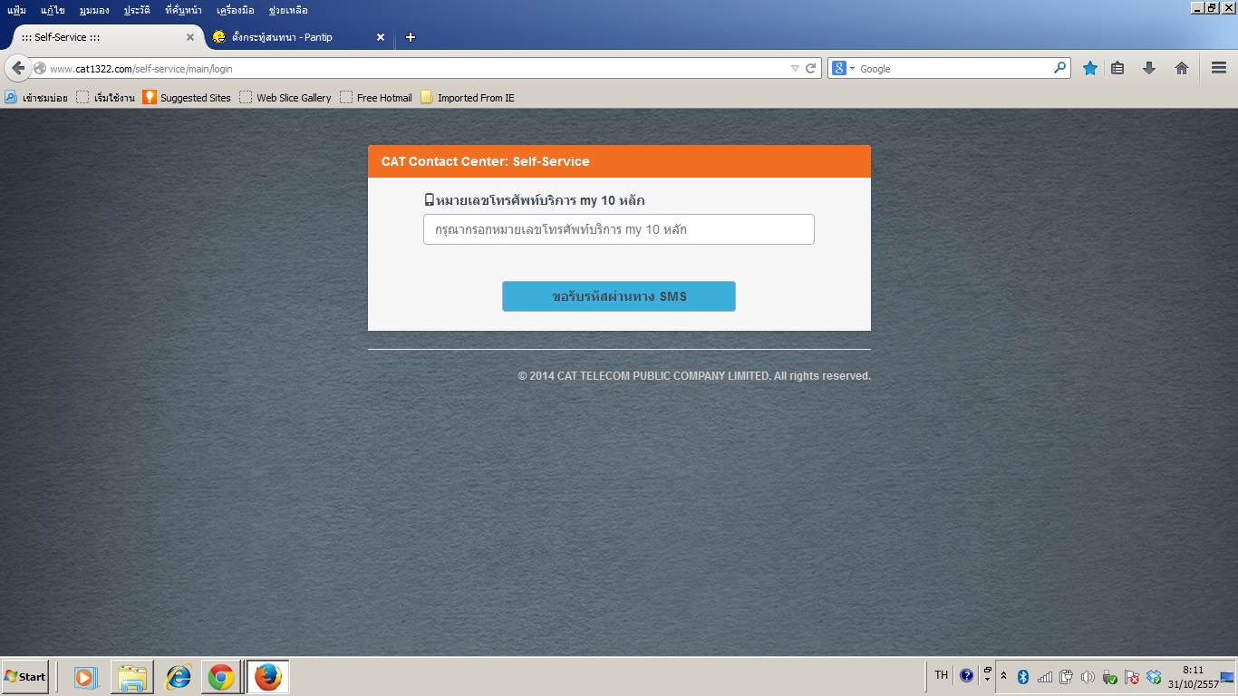Open Windows Explorer from the taskbar
Image resolution: width=1238 pixels, height=696 pixels.
(132, 677)
